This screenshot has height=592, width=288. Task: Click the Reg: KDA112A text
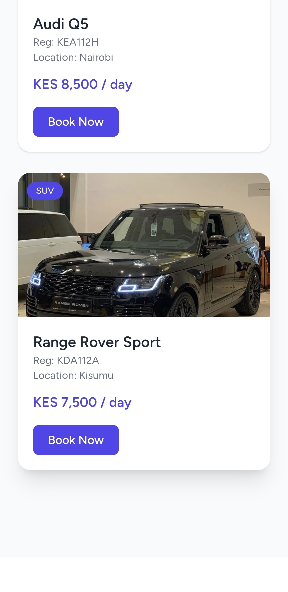coord(66,360)
